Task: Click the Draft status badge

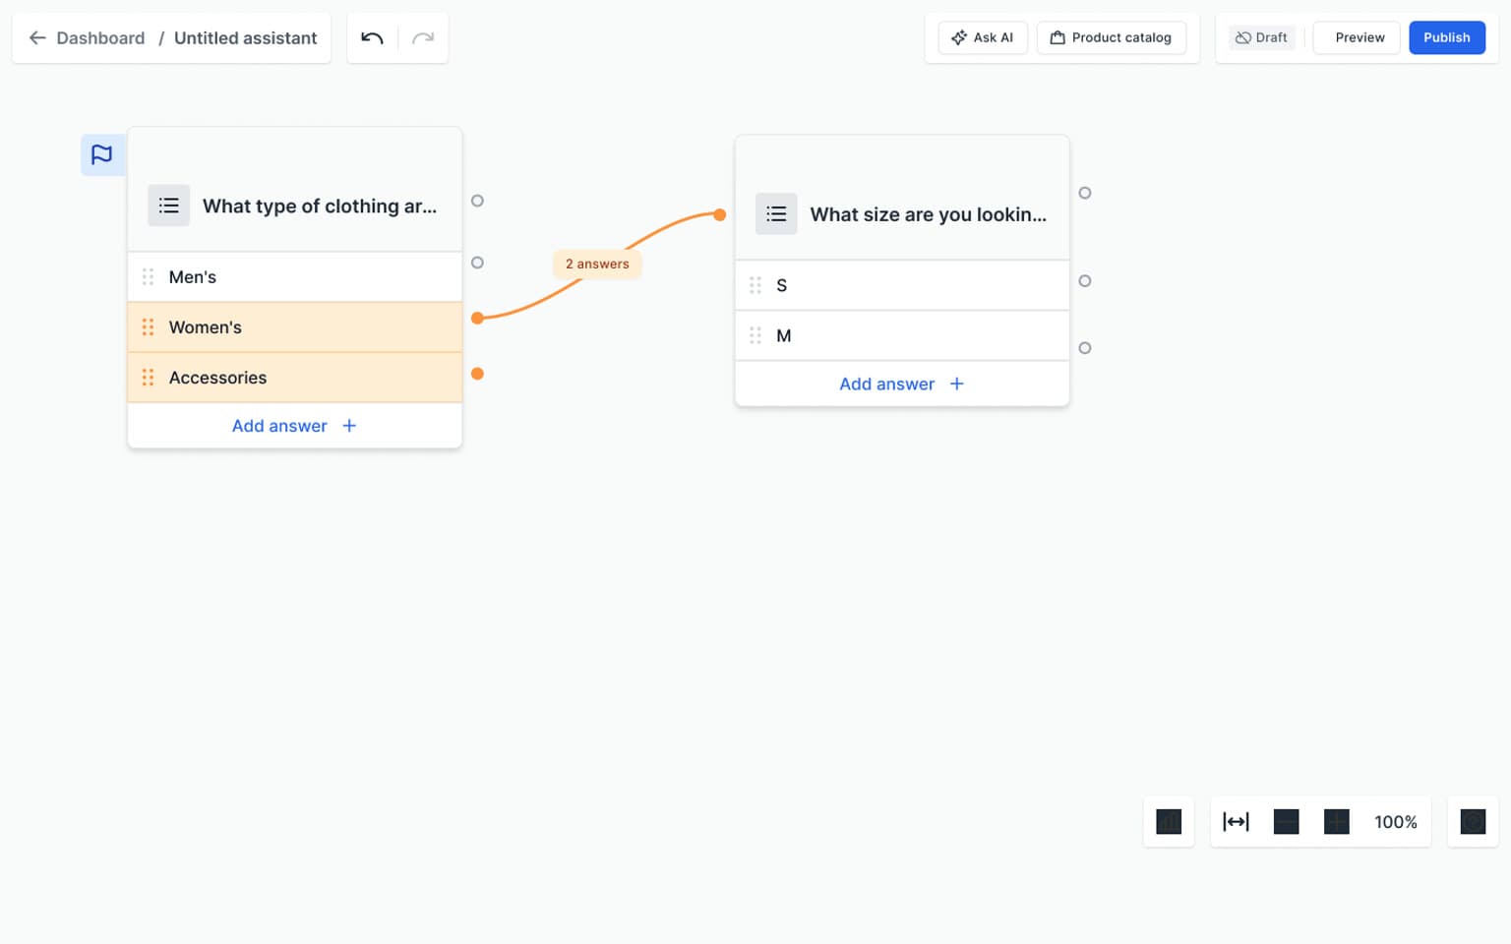Action: tap(1261, 37)
